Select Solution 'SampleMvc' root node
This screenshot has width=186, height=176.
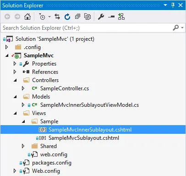click(55, 39)
